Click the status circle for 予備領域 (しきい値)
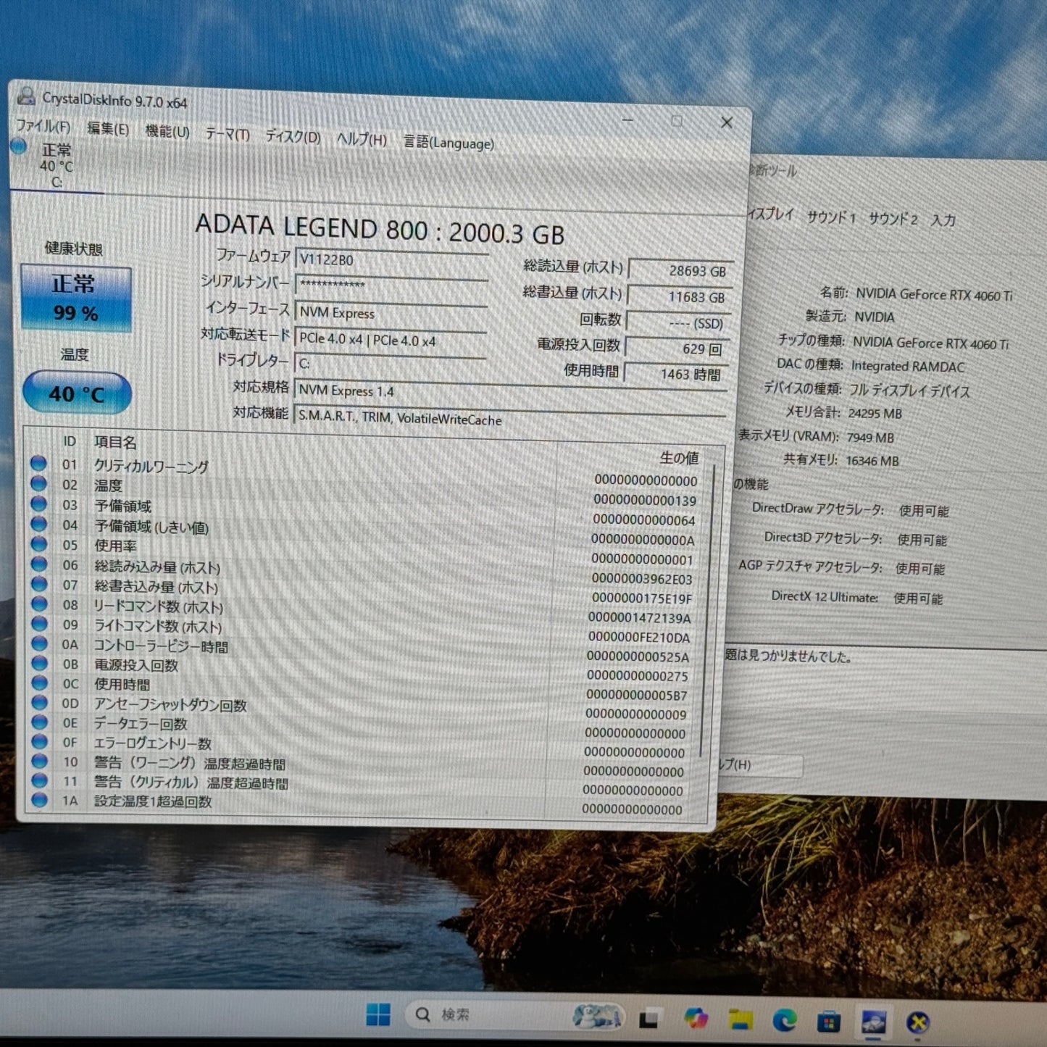This screenshot has height=1047, width=1047. tap(38, 524)
